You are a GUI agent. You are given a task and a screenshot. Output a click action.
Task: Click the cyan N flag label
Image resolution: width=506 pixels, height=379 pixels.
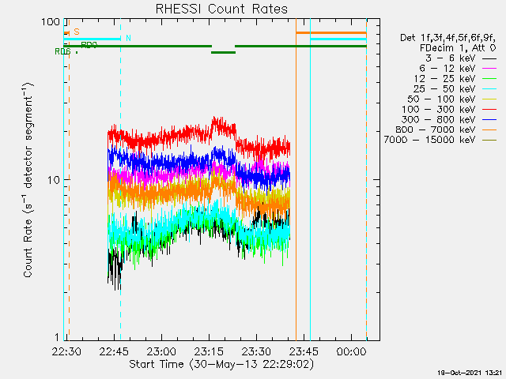[x=128, y=38]
